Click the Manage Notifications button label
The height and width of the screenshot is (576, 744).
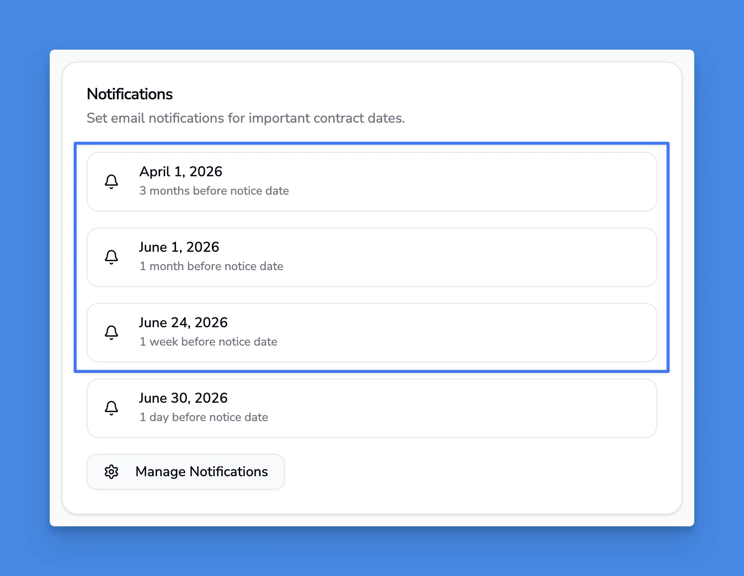[x=201, y=472]
